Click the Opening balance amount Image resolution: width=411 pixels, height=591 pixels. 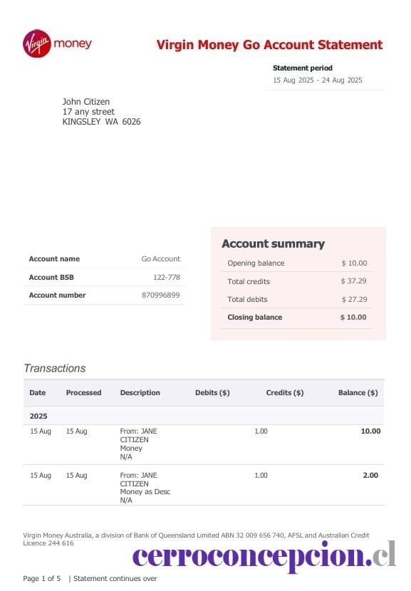pos(354,263)
